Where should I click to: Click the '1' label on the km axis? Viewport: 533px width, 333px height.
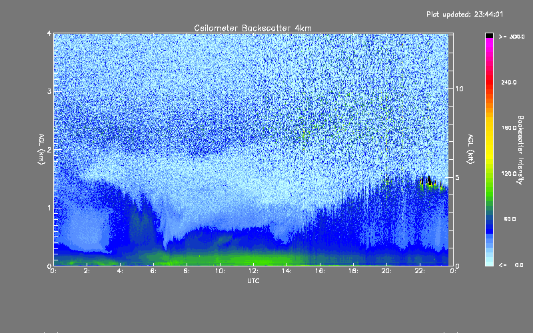coord(49,208)
